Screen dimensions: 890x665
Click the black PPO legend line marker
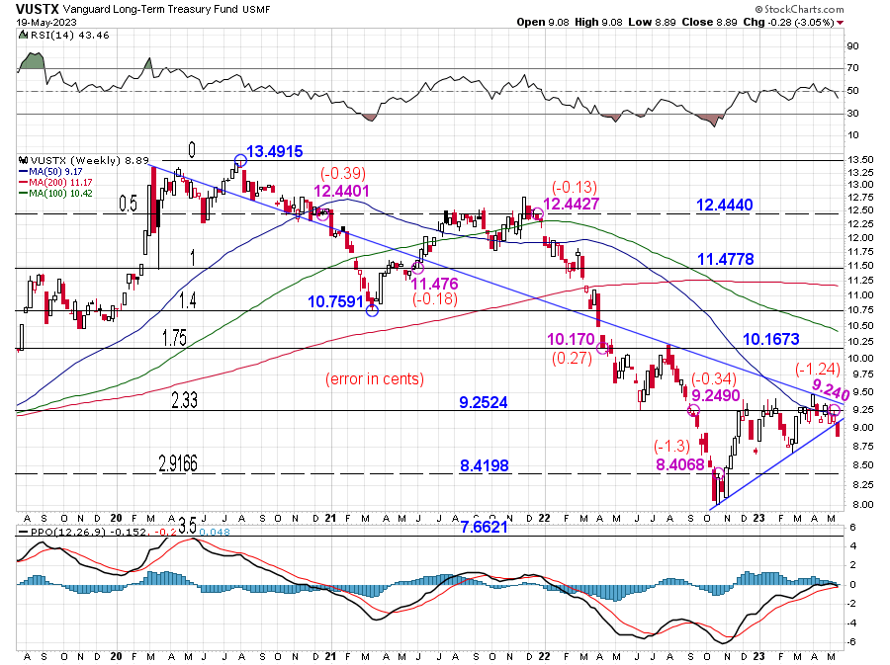point(24,532)
